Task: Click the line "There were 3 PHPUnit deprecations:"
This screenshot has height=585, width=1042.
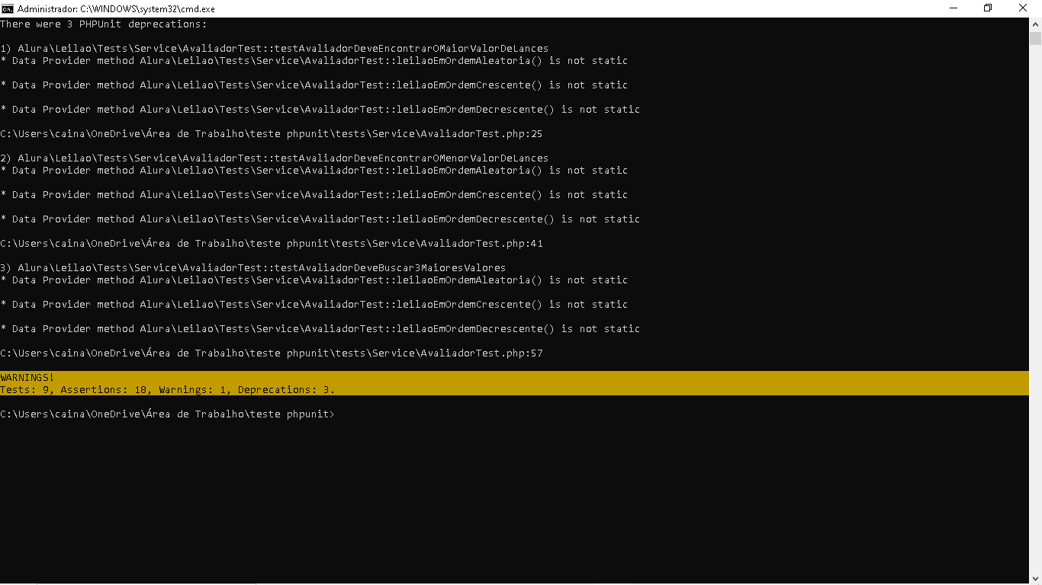Action: [104, 24]
